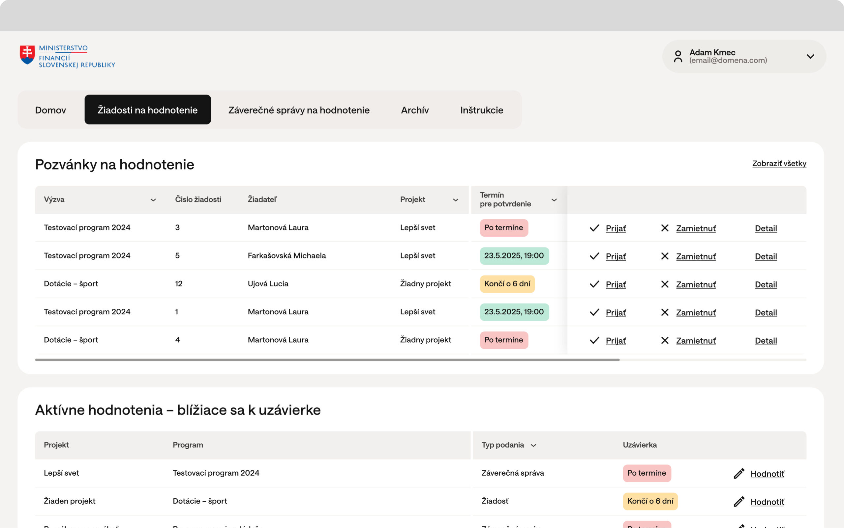
Task: Click X icon in request number 3 row
Action: (x=665, y=228)
